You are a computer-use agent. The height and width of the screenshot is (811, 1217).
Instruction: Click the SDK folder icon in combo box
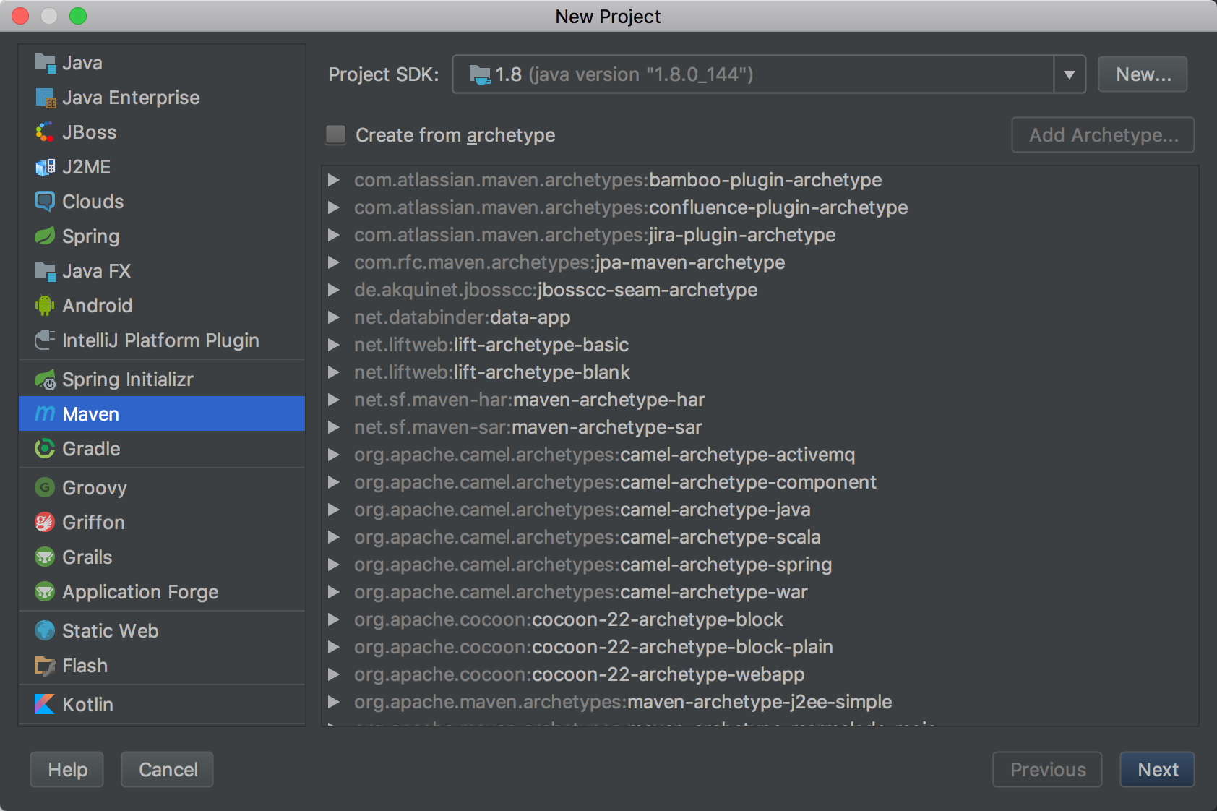pyautogui.click(x=480, y=74)
